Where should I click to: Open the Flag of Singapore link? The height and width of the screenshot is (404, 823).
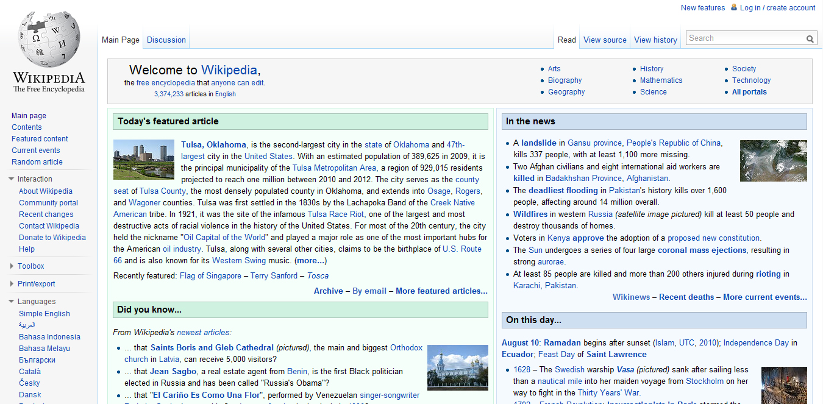210,276
